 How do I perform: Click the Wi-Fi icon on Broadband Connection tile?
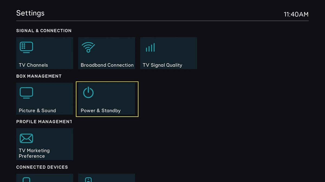[88, 47]
